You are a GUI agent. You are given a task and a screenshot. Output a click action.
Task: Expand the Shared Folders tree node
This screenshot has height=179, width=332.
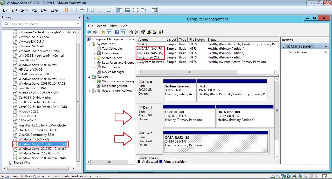coord(94,58)
